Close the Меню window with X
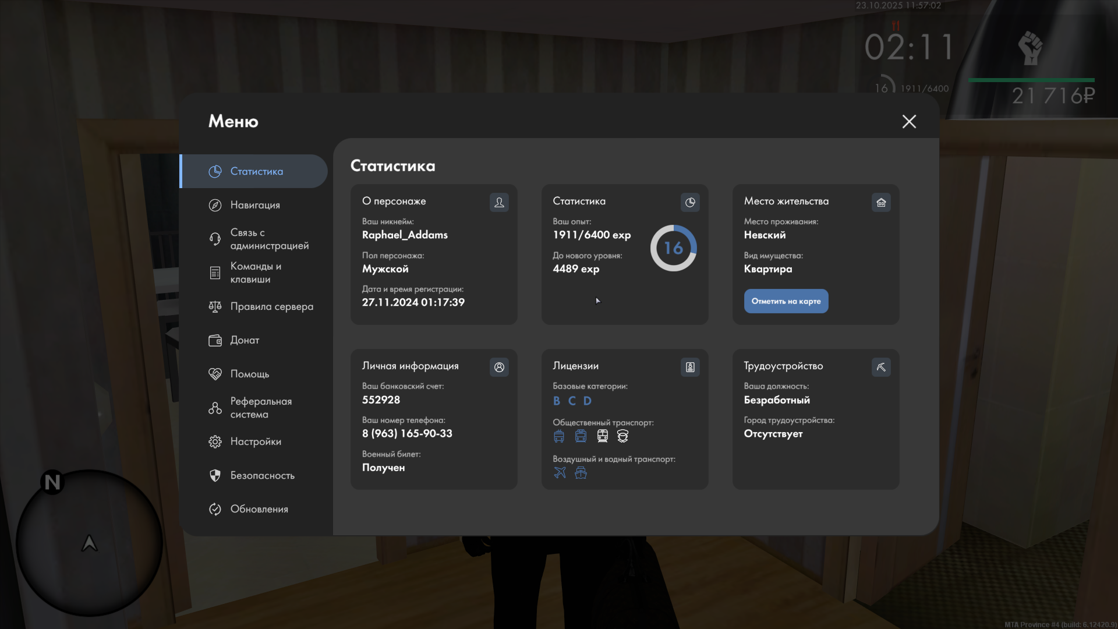The height and width of the screenshot is (629, 1118). click(x=908, y=121)
